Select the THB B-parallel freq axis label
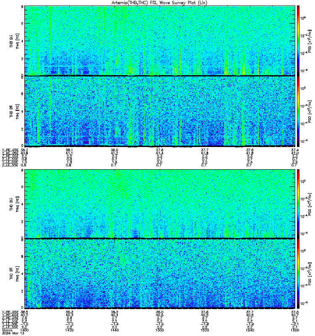Viewport: 315px width, 336px height. pyautogui.click(x=14, y=111)
